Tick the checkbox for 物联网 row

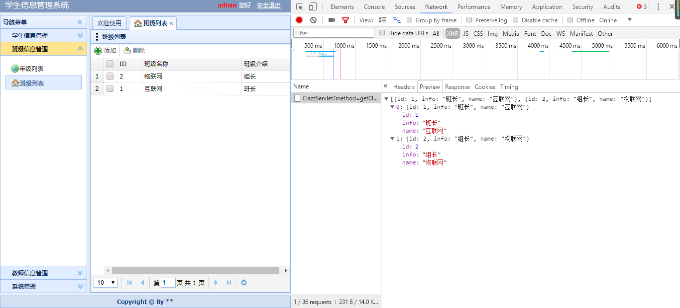tap(110, 76)
